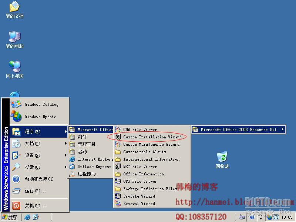Screen dimensions: 296x222
Task: Click the Removal Wizard icon
Action: [118, 203]
